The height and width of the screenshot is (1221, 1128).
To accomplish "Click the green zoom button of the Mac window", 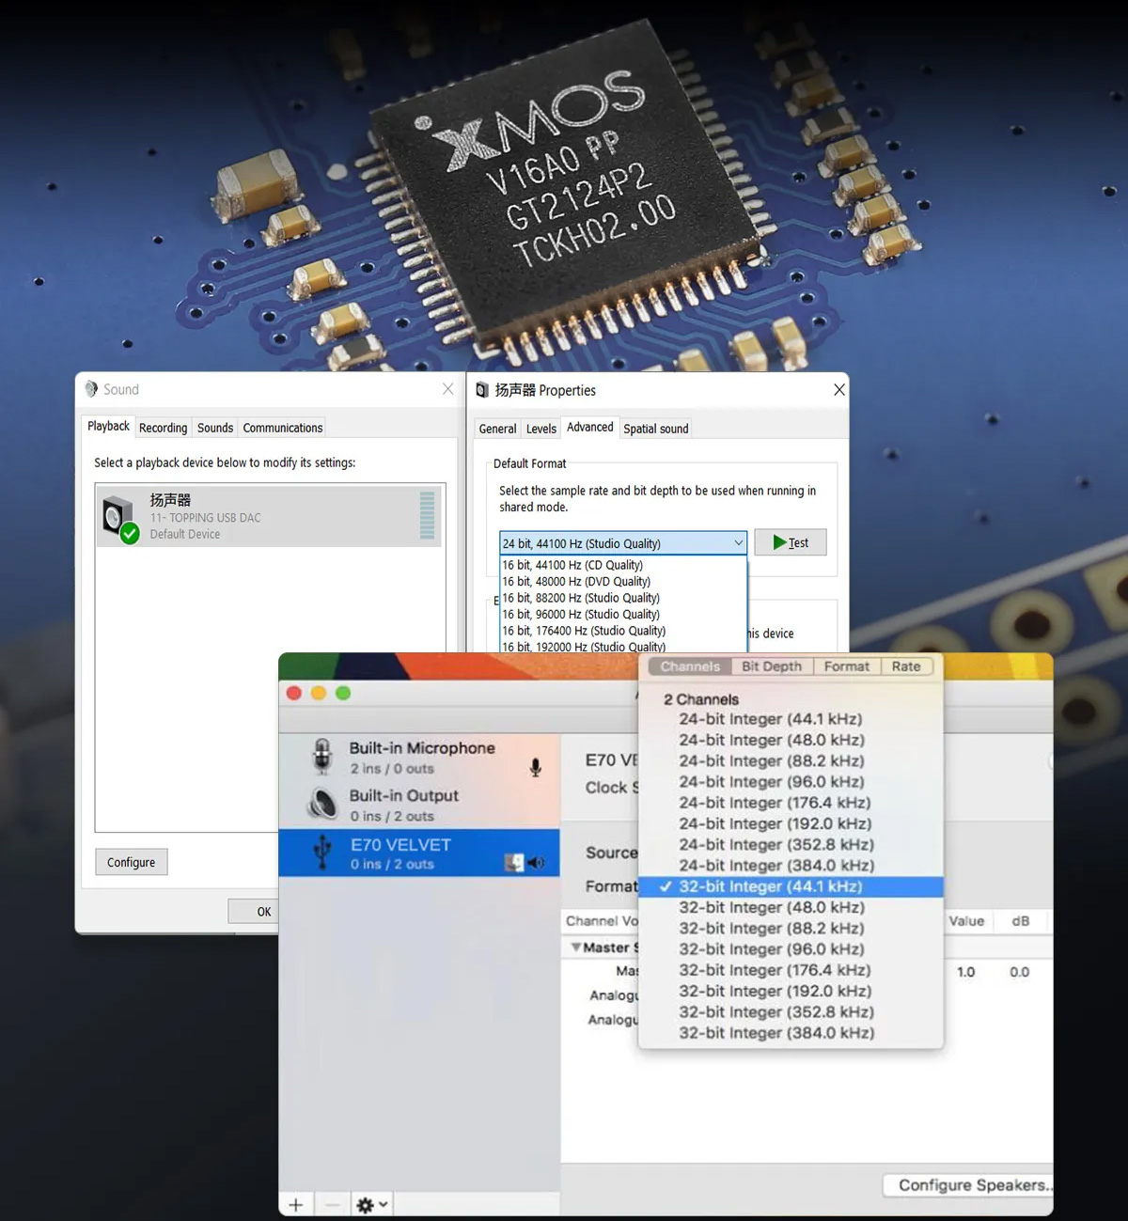I will pos(343,693).
